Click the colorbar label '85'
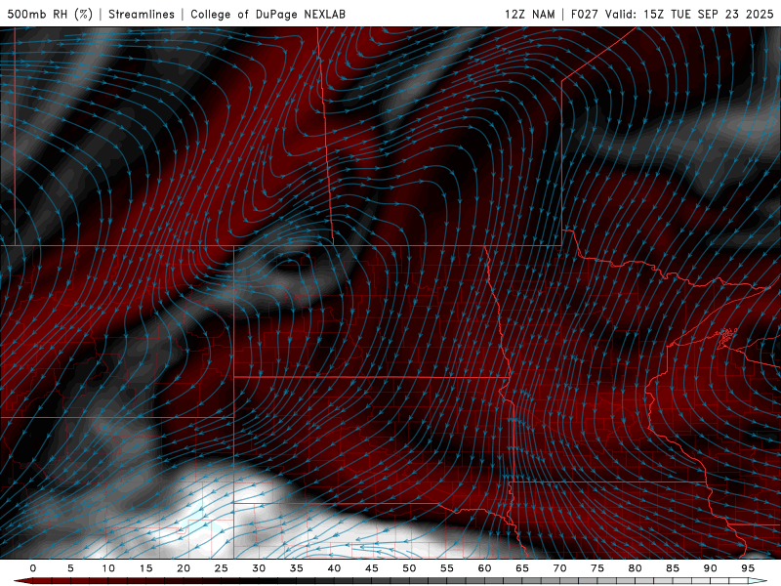781x586 pixels. click(673, 568)
